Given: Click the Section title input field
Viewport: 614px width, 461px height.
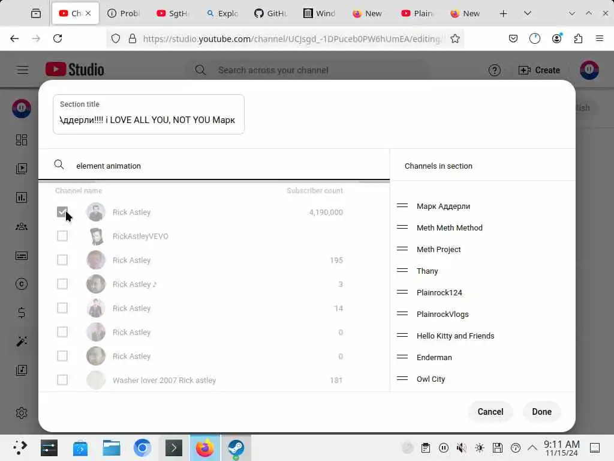Looking at the screenshot, I should [x=149, y=115].
